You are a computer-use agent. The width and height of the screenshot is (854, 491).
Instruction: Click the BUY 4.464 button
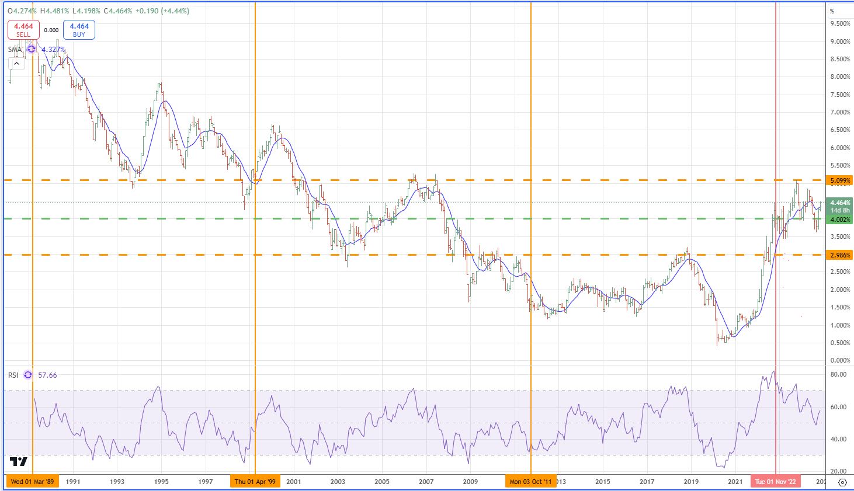(x=79, y=30)
